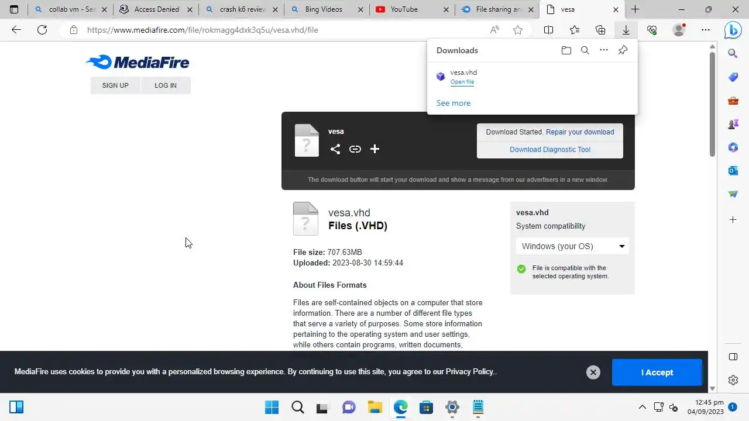Click the plus icon next to link icon
The width and height of the screenshot is (749, 421).
point(375,149)
